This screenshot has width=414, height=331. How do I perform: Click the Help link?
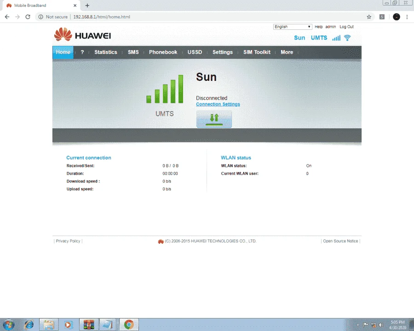coord(318,27)
